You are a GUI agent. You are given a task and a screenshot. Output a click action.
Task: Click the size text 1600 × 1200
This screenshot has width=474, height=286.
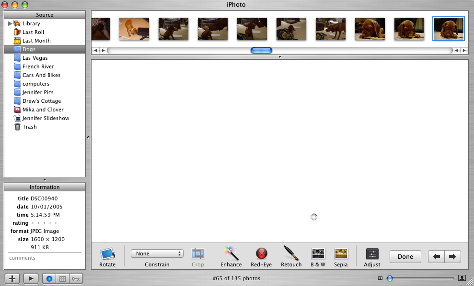point(48,239)
